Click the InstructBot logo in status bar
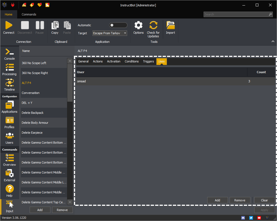Screen dimensions: 277x221 click(267, 218)
